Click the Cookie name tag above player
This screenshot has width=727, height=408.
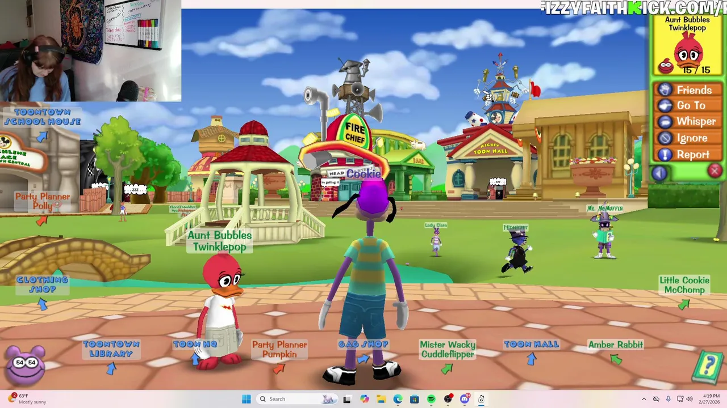tap(363, 174)
